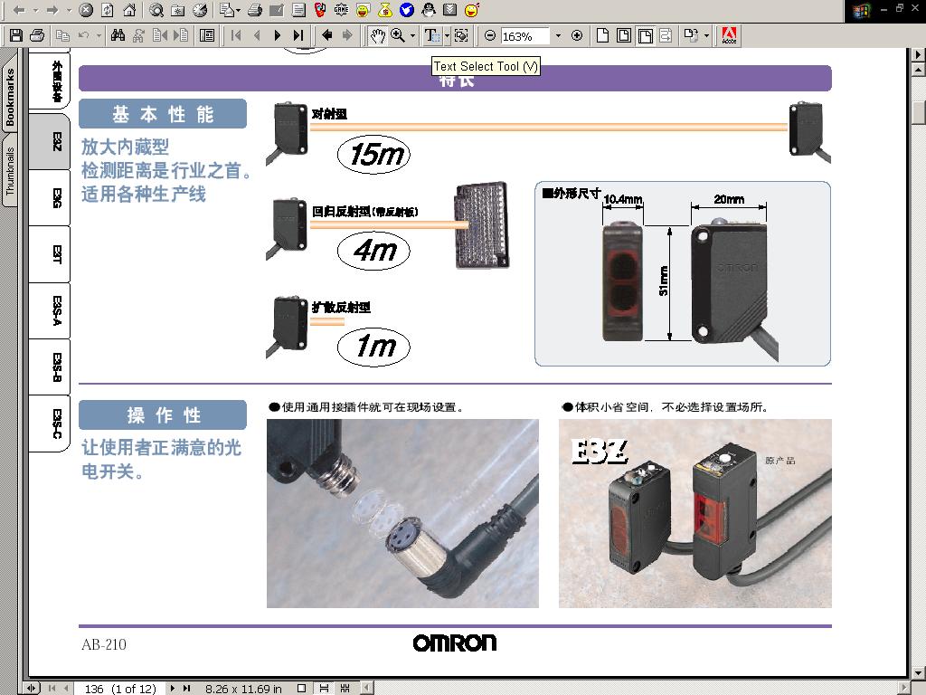Screen dimensions: 926x695
Task: Click the horizontal scrollbar left arrow
Action: point(367,688)
